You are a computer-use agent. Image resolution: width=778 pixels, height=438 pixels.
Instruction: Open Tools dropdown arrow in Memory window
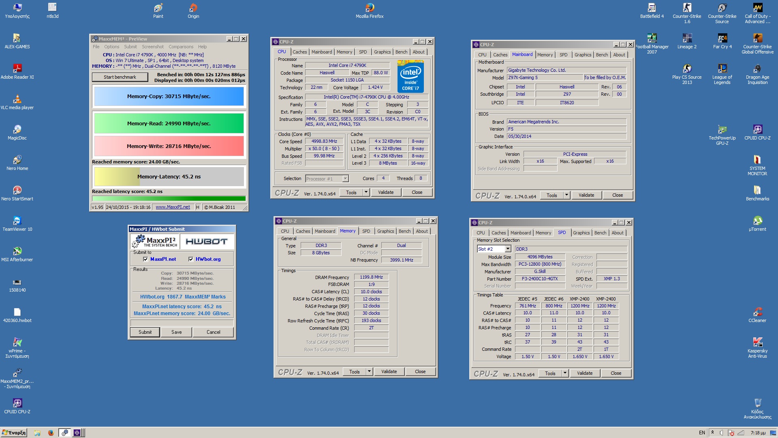click(x=370, y=371)
